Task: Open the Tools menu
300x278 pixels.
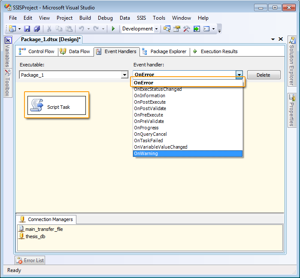Action: coord(159,18)
